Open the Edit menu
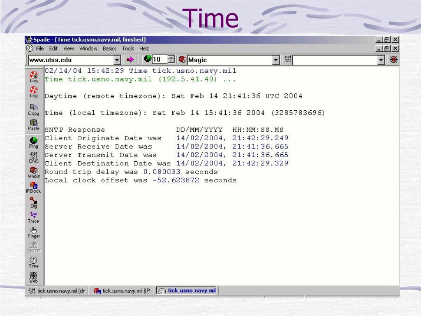 (53, 49)
